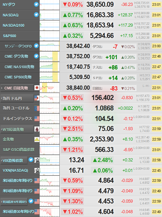
Task: Open the 米国債券30年利回り mini chart
Action: click(x=49, y=211)
